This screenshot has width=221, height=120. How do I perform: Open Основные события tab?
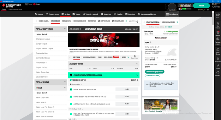80,21
